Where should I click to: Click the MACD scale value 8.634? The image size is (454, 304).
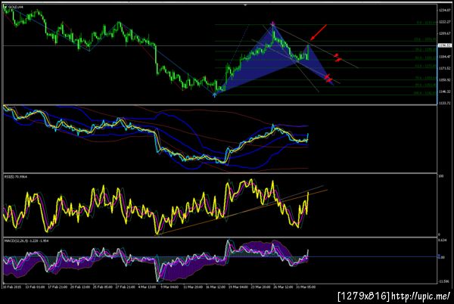point(443,240)
